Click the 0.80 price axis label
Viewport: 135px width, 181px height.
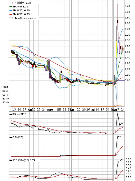tap(127, 75)
